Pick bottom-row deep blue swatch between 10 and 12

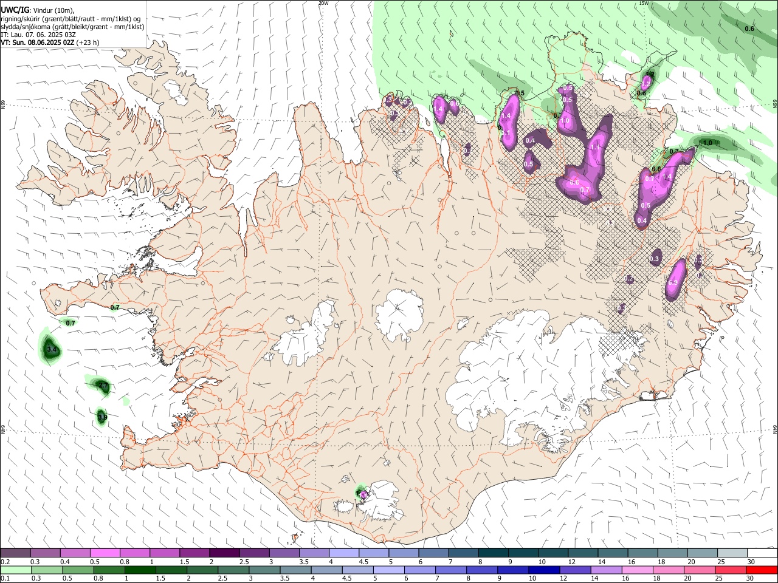(545, 570)
